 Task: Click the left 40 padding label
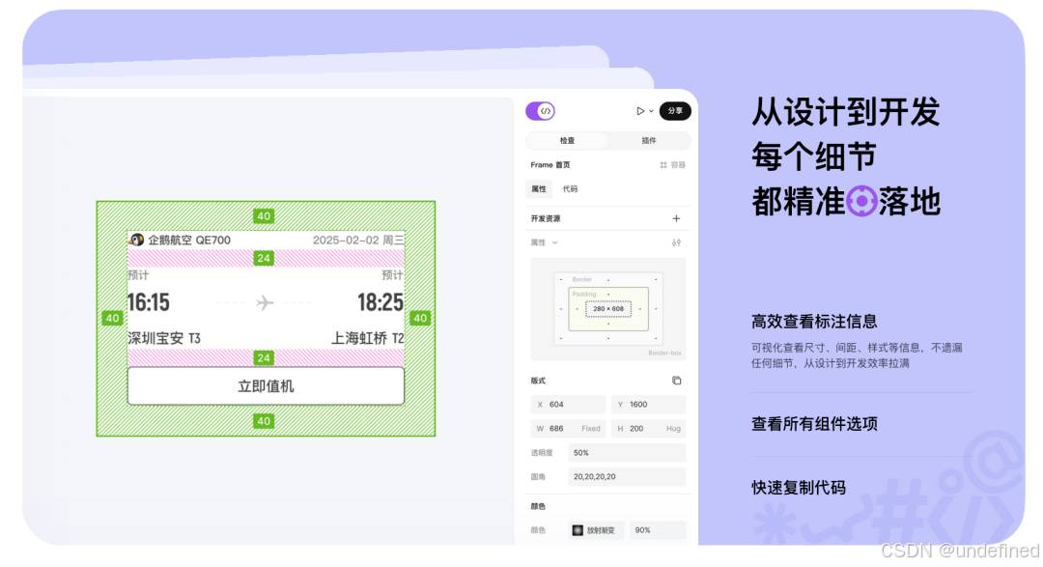pyautogui.click(x=112, y=318)
